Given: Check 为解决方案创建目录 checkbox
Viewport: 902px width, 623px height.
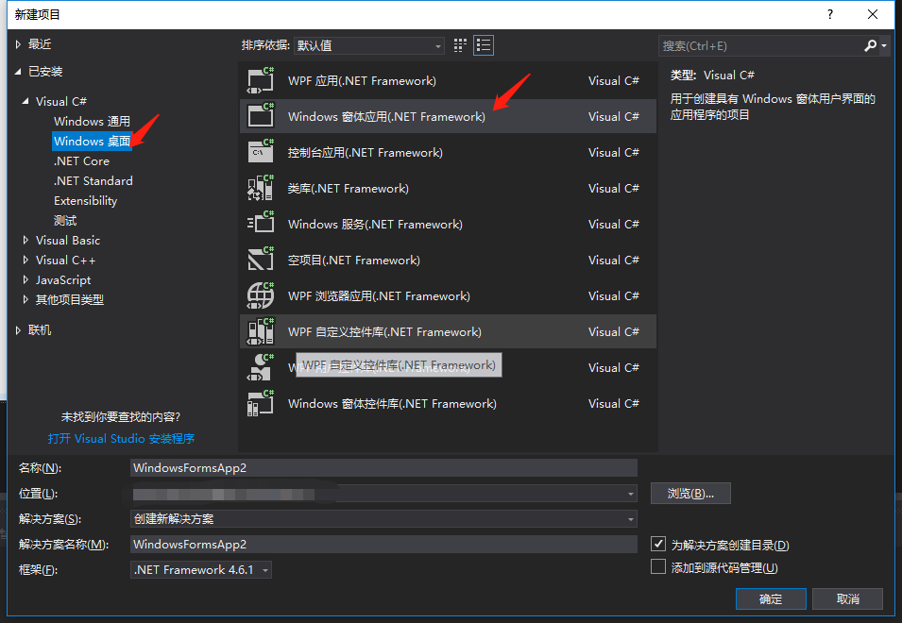Looking at the screenshot, I should (658, 544).
